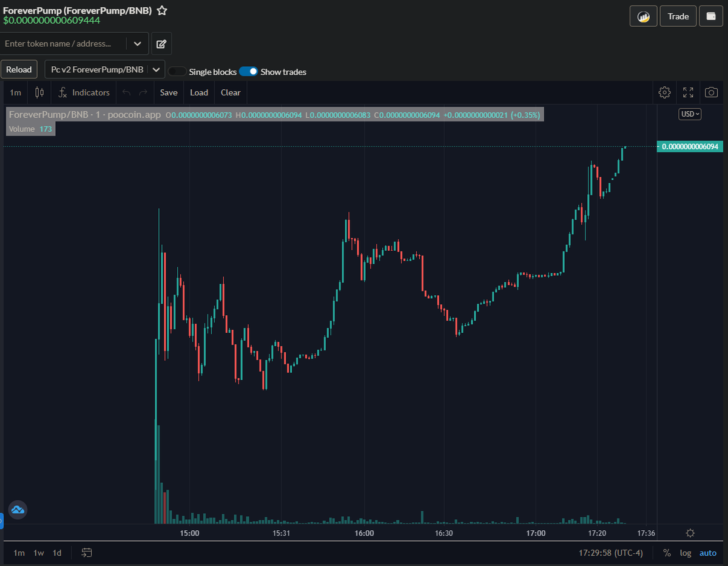
Task: Click the blue cloud logo icon
Action: point(18,510)
